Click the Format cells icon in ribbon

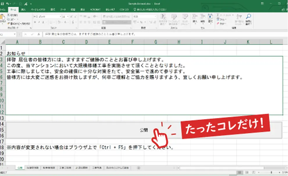click(211, 17)
